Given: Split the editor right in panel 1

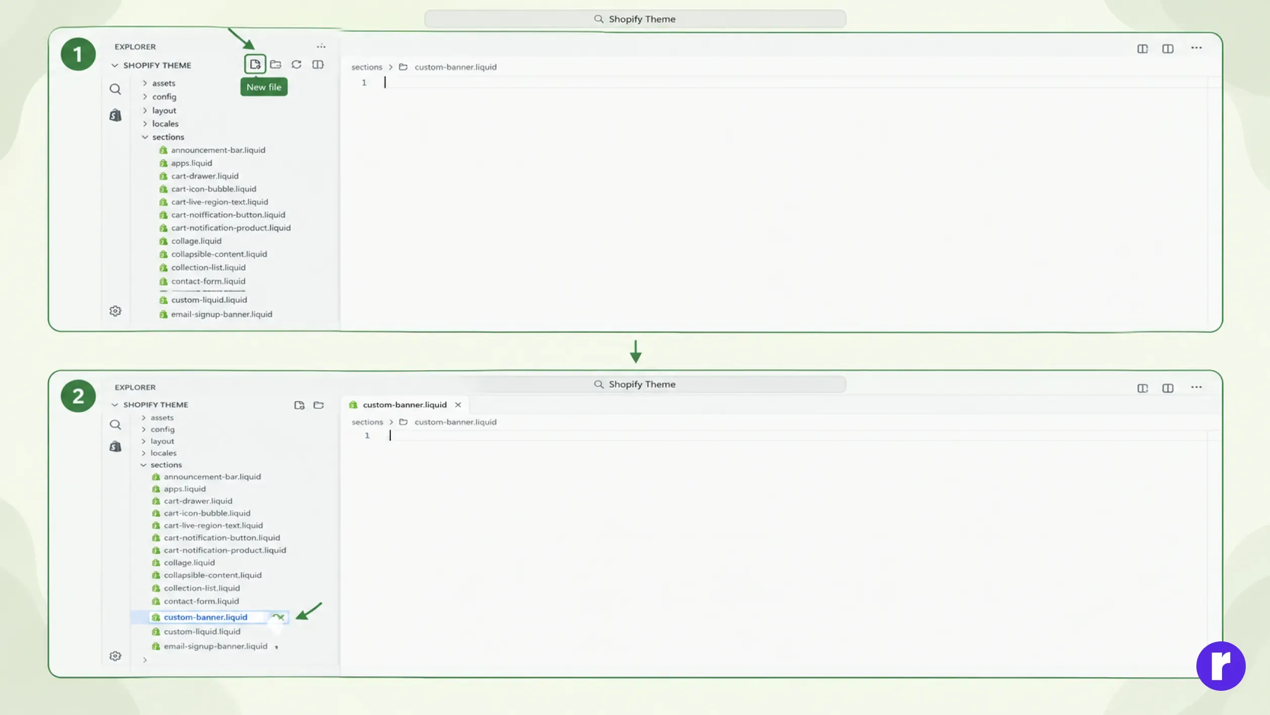Looking at the screenshot, I should pos(1168,48).
